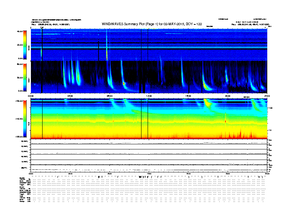
Task: Click the 40.00 label on RAD2 scale
Action: [20, 31]
